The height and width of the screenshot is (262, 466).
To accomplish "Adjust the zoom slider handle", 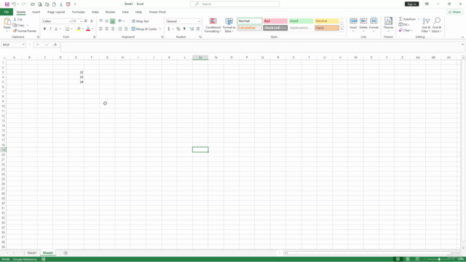I will [x=439, y=259].
